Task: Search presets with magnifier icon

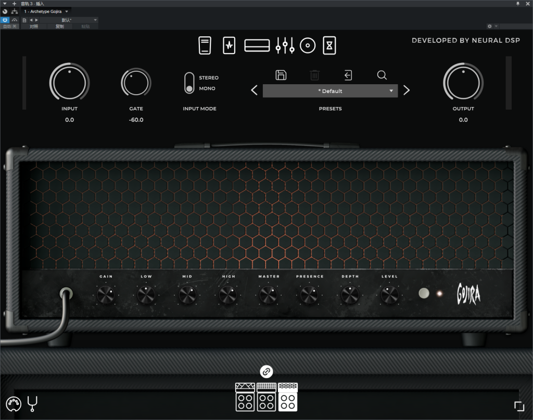Action: point(382,75)
